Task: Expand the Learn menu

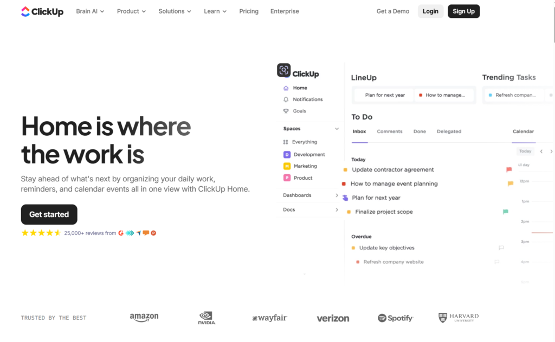Action: point(215,11)
